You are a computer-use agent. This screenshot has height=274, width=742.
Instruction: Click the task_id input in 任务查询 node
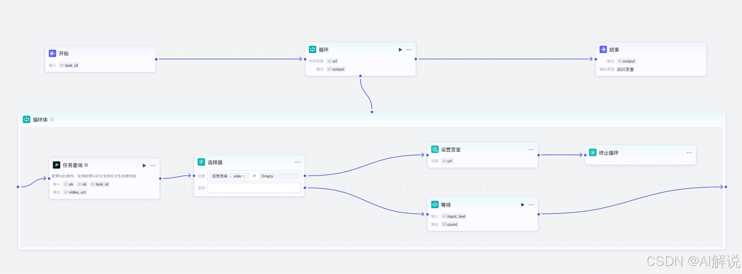(100, 184)
